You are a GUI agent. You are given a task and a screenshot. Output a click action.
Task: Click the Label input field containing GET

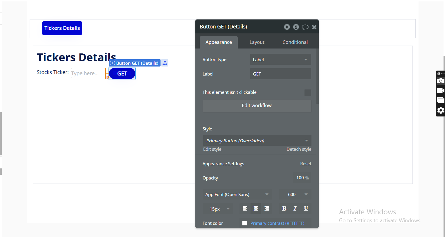tap(280, 74)
